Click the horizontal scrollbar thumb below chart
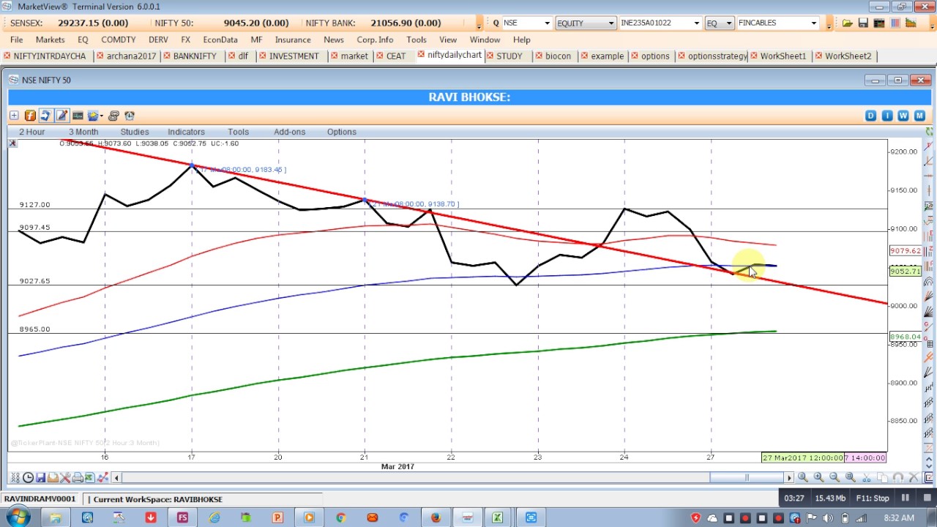937x527 pixels. click(x=747, y=478)
